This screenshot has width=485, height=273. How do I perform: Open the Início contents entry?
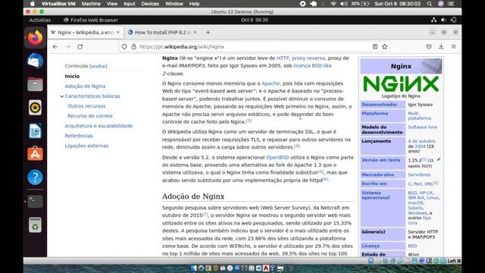click(72, 76)
